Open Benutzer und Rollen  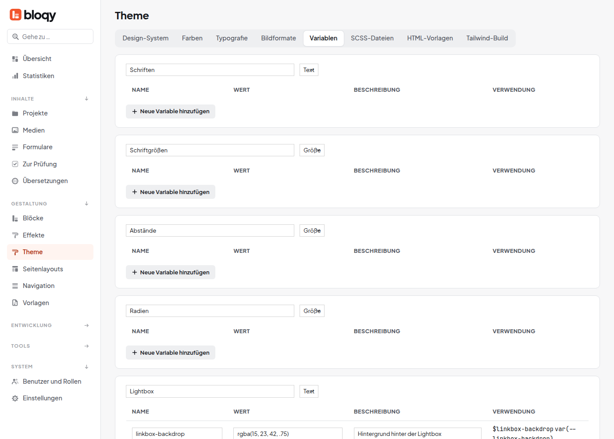50,381
